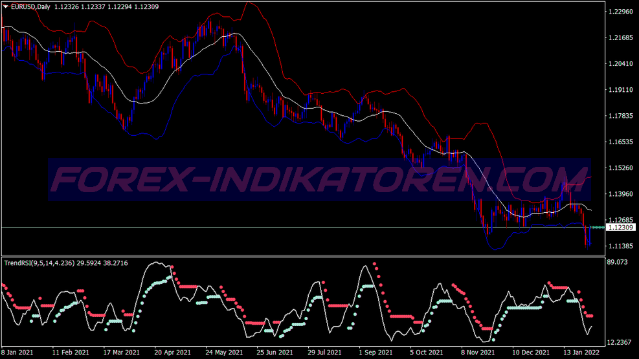Click price scale value 1.20410

621,64
